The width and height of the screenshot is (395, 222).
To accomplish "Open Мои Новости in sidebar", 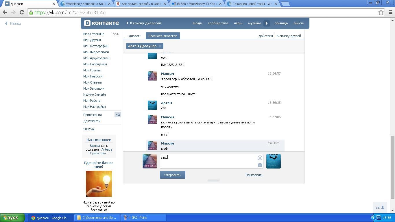I will 93,76.
